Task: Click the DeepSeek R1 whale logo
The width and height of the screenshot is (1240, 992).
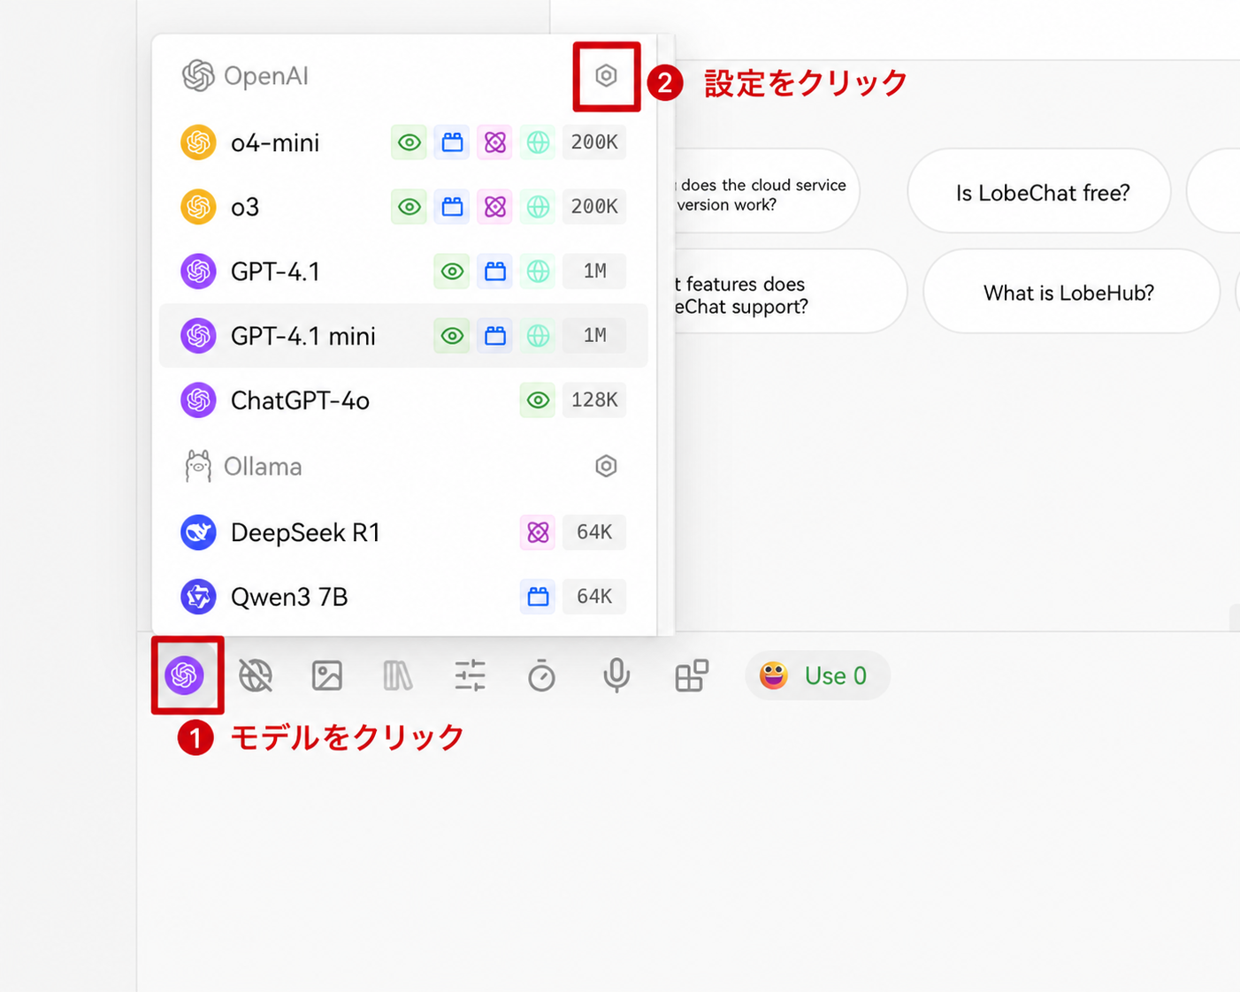Action: click(x=198, y=532)
